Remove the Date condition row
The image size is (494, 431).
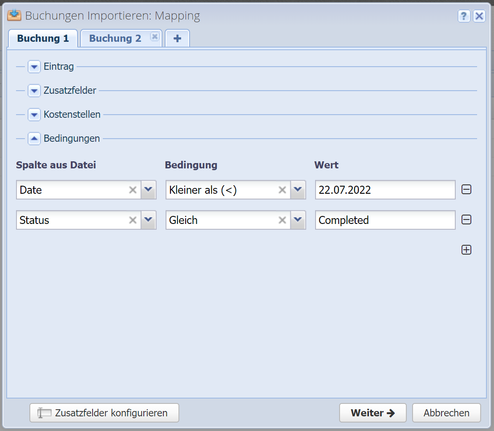coord(466,190)
